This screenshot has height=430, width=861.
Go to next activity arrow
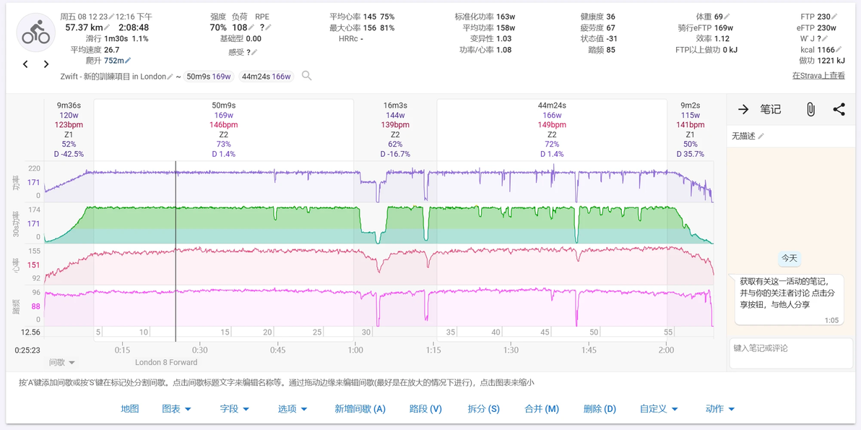[46, 64]
